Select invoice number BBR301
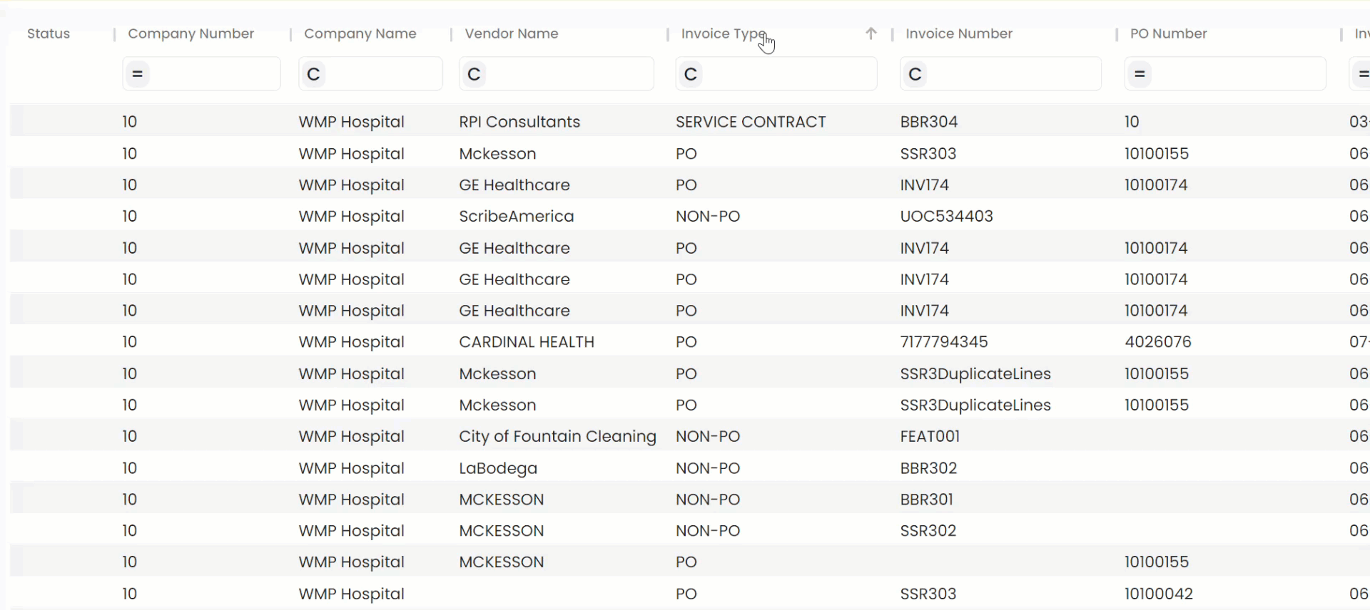Image resolution: width=1370 pixels, height=610 pixels. point(926,500)
